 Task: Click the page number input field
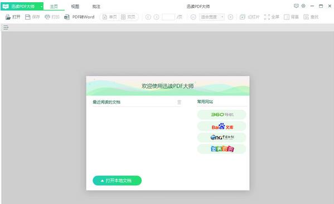coord(168,17)
